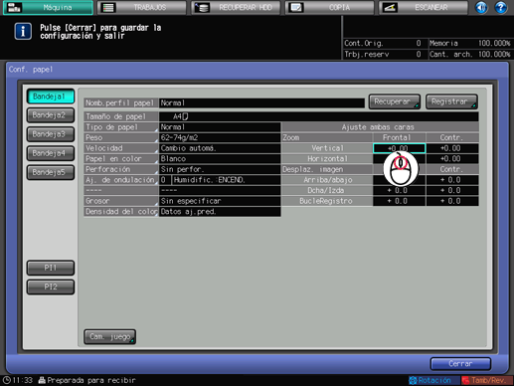Select BucleRegistro Frontal value

(399, 201)
